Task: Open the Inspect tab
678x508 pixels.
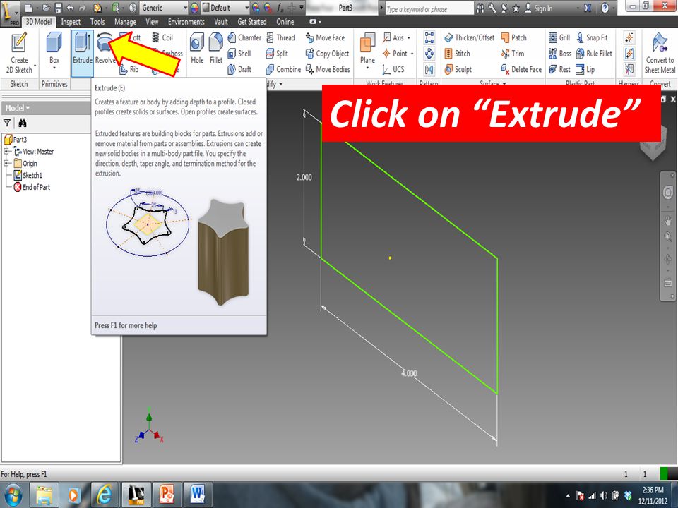Action: tap(71, 22)
